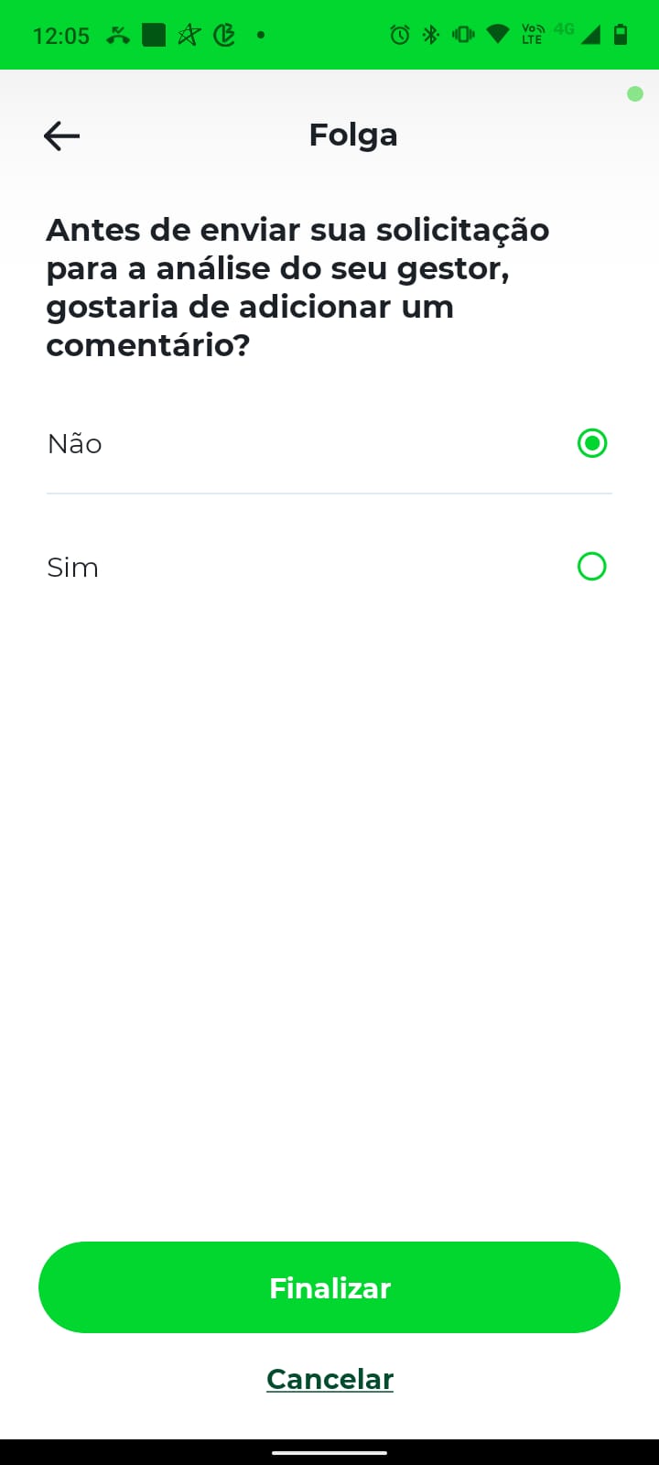The image size is (659, 1465).
Task: Tap the Bluetooth status bar icon
Action: pos(431,36)
